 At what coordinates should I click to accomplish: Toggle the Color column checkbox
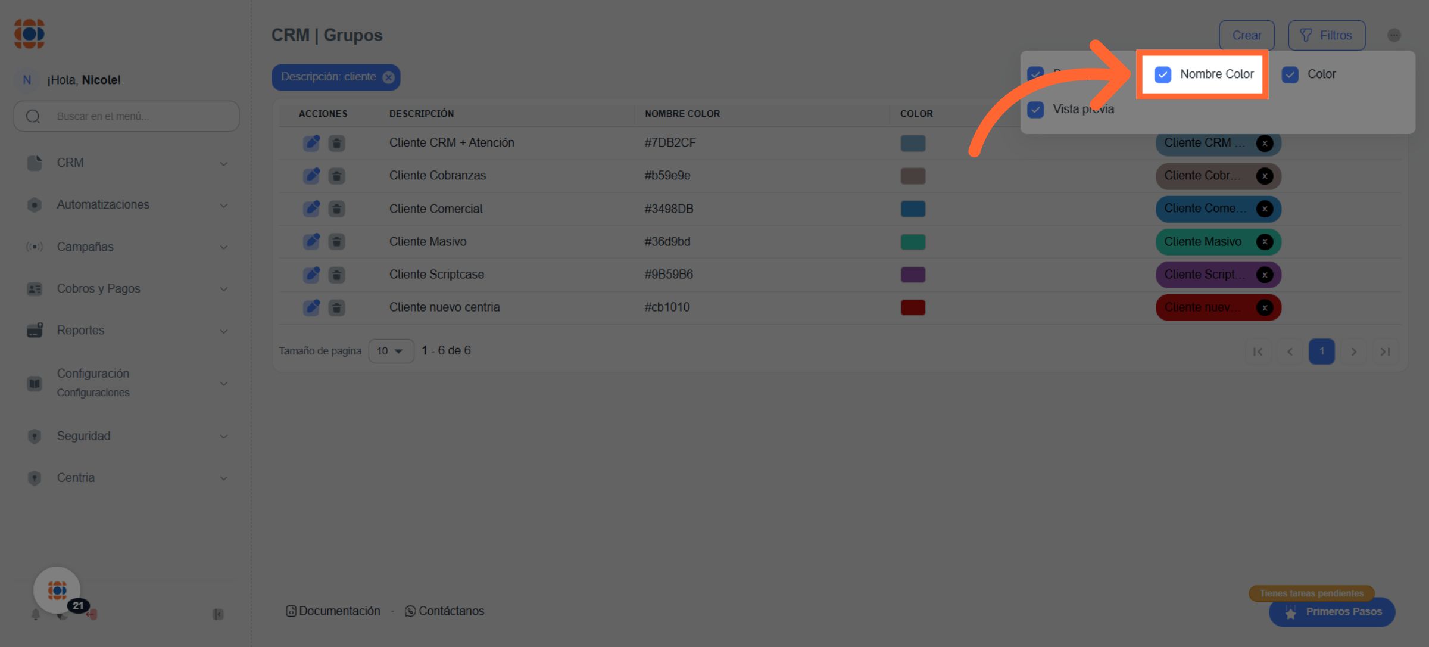1290,74
